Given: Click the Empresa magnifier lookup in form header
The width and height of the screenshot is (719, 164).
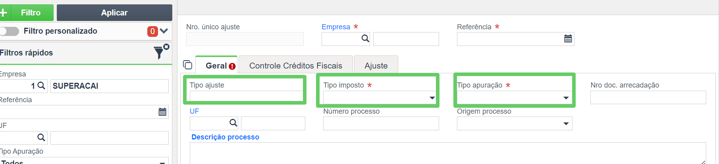Looking at the screenshot, I should 365,38.
